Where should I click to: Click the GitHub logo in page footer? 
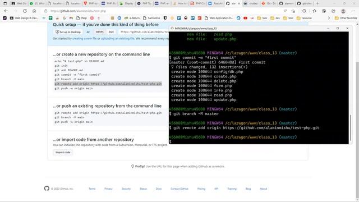coord(47,189)
